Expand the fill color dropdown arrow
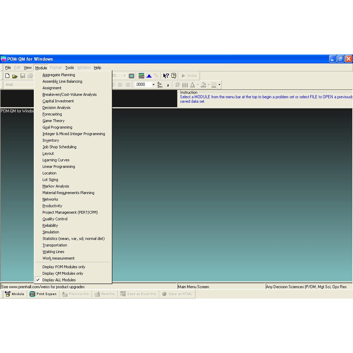Image resolution: width=353 pixels, height=353 pixels. pyautogui.click(x=209, y=85)
